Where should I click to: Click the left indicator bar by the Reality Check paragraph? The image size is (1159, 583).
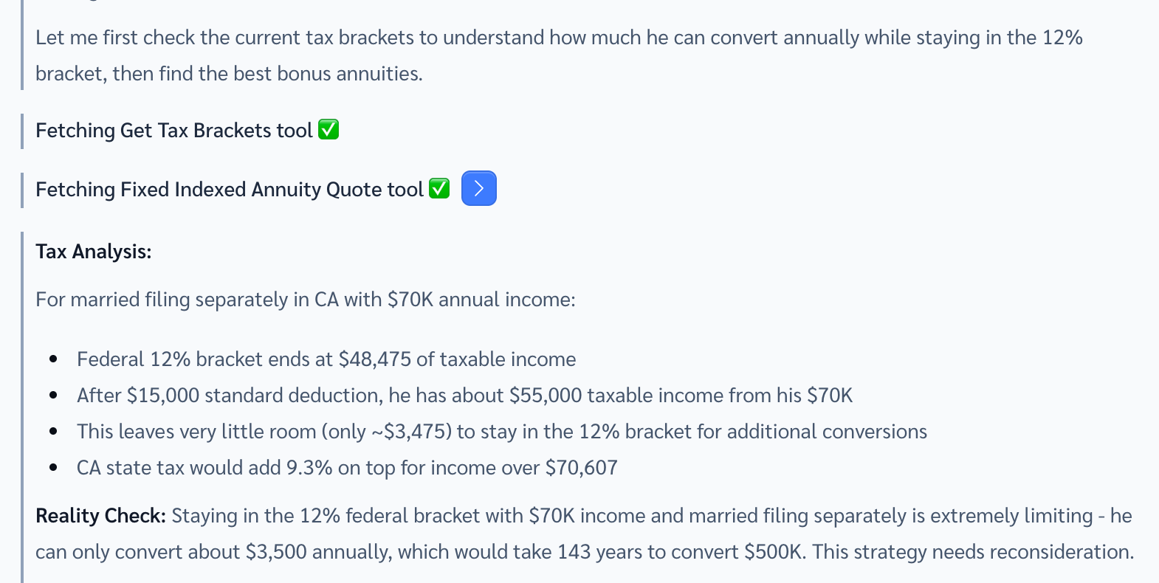[x=23, y=531]
